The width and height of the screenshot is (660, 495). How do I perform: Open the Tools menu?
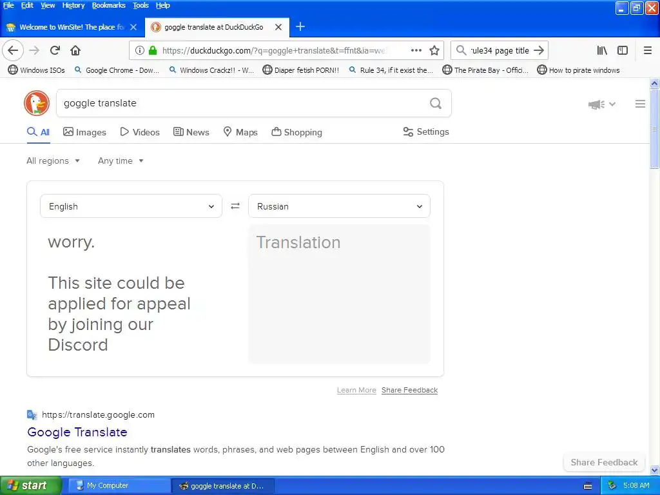click(x=141, y=5)
